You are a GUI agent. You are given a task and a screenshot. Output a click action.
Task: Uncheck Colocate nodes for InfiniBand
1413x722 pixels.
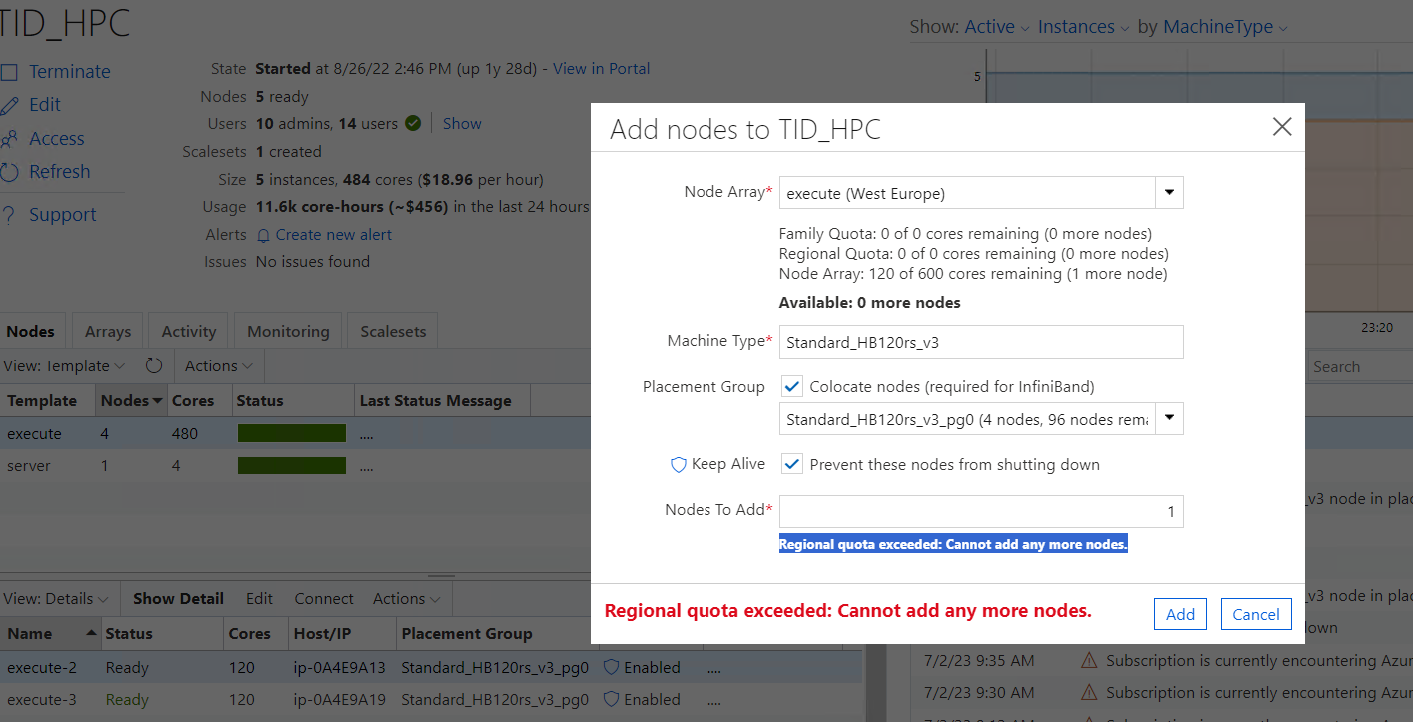[791, 386]
